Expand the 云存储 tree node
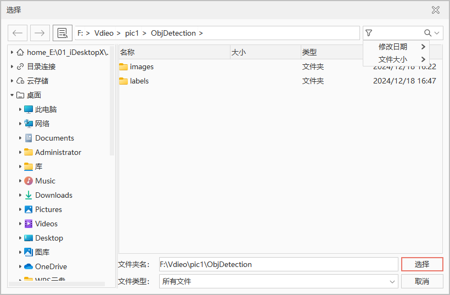 click(12, 81)
